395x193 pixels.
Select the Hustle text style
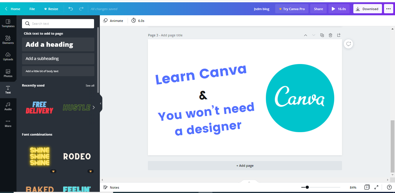77,108
